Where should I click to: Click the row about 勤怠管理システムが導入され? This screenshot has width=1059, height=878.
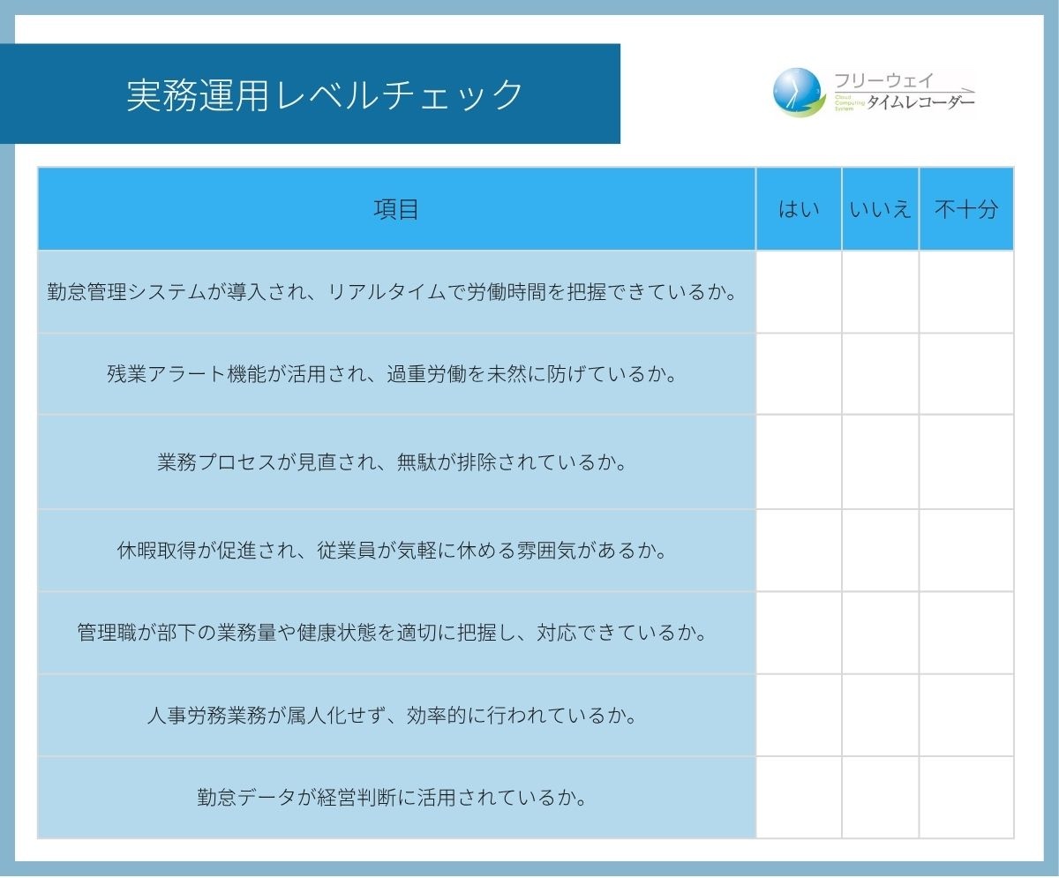point(396,292)
